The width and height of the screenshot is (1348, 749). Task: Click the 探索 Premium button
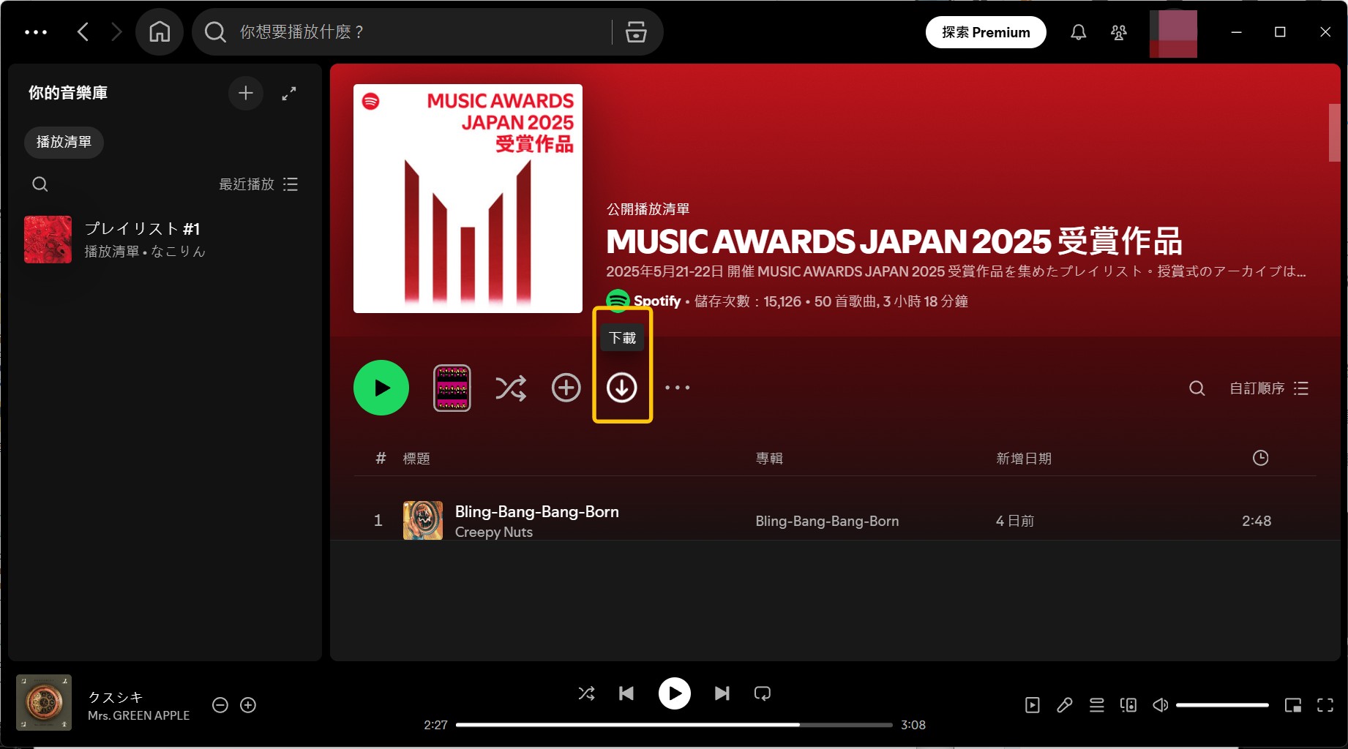click(x=986, y=32)
